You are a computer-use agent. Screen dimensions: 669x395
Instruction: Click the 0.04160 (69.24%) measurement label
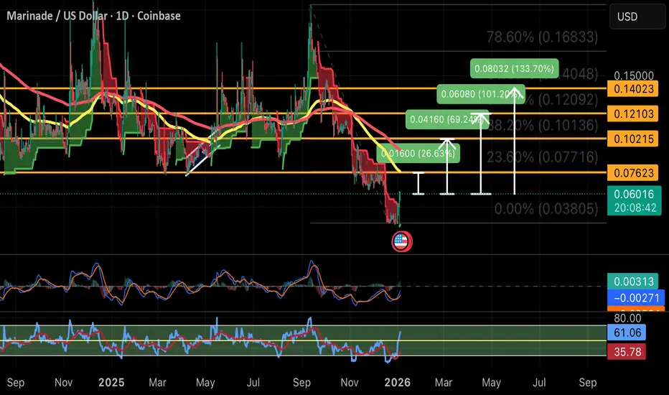pyautogui.click(x=447, y=119)
